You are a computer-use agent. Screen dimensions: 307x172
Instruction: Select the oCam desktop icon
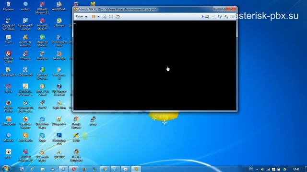[9, 39]
